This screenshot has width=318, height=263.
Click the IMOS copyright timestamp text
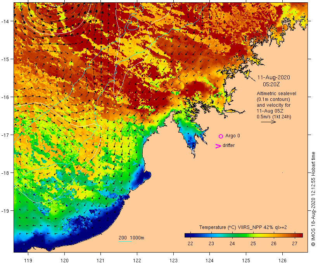(313, 199)
